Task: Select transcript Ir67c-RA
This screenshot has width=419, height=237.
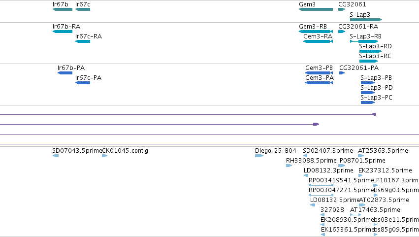Action: pos(83,41)
